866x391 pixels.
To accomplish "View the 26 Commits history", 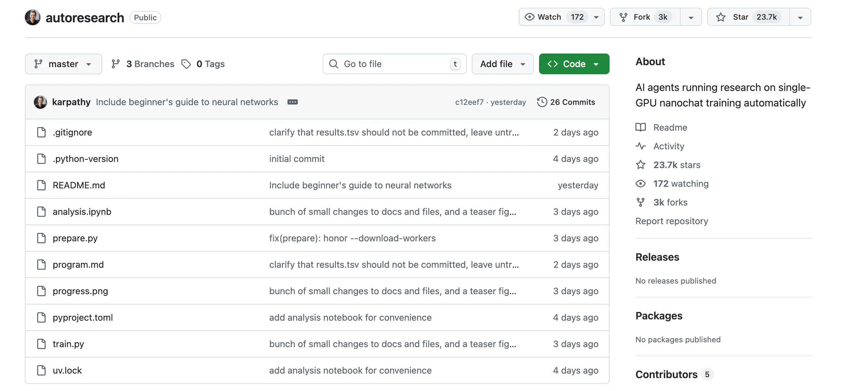I will [x=566, y=102].
